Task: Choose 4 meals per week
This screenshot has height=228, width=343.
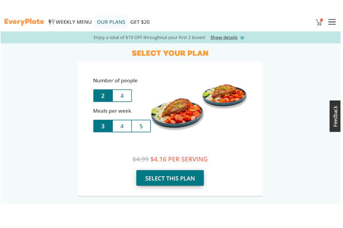Action: tap(122, 126)
